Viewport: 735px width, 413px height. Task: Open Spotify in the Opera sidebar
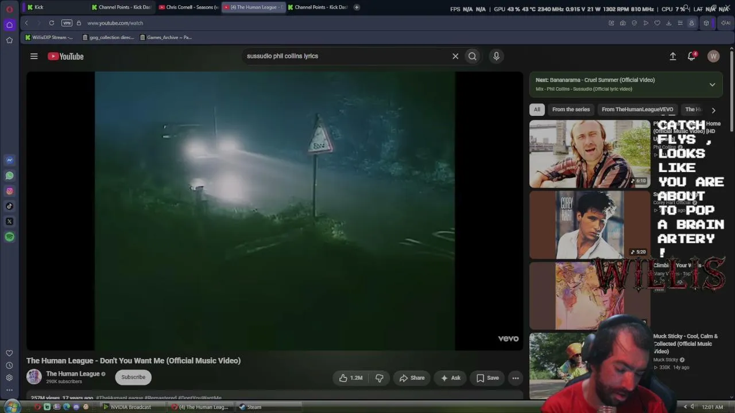coord(9,237)
